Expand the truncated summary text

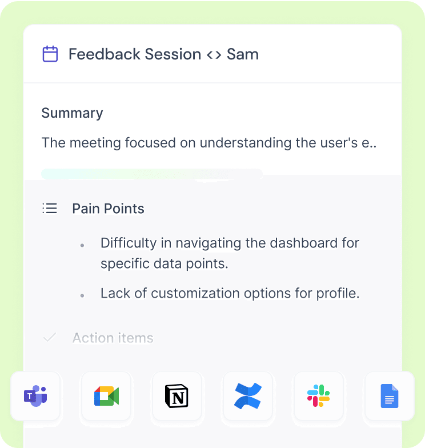point(209,143)
